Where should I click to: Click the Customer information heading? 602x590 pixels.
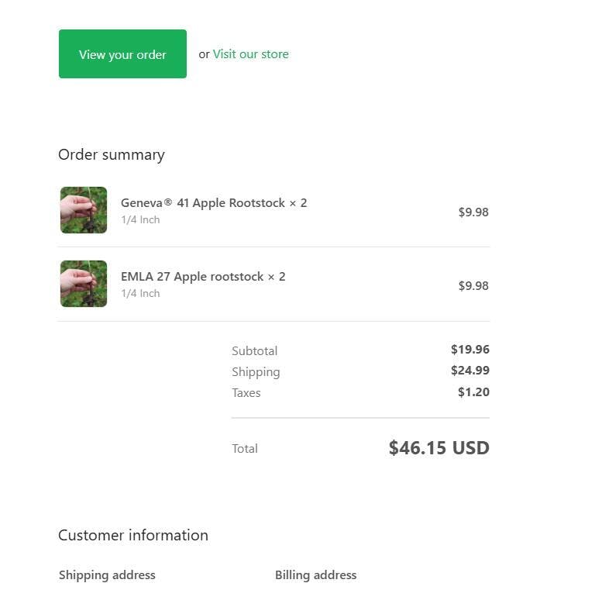point(133,535)
